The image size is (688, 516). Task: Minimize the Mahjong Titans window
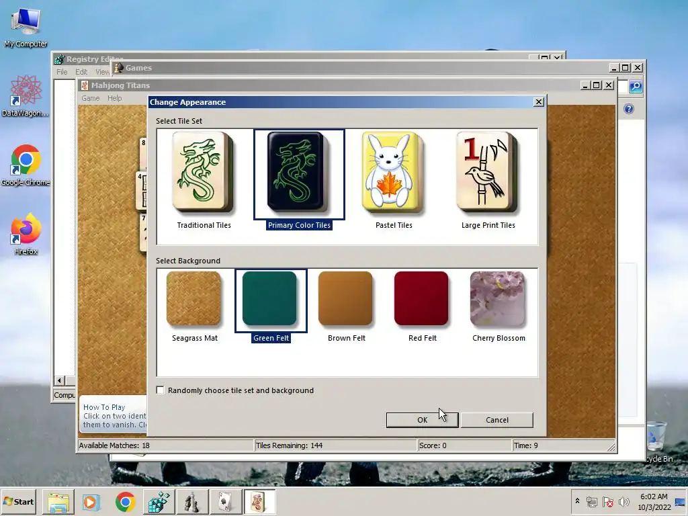pos(585,85)
